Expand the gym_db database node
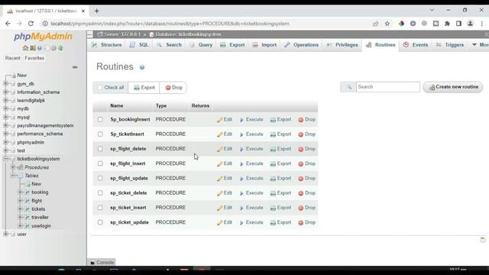The width and height of the screenshot is (489, 275). coord(5,83)
